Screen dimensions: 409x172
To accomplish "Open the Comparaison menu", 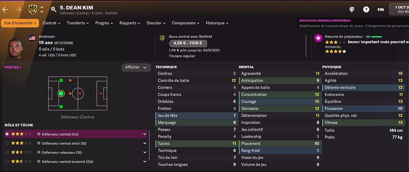I will tap(185, 23).
